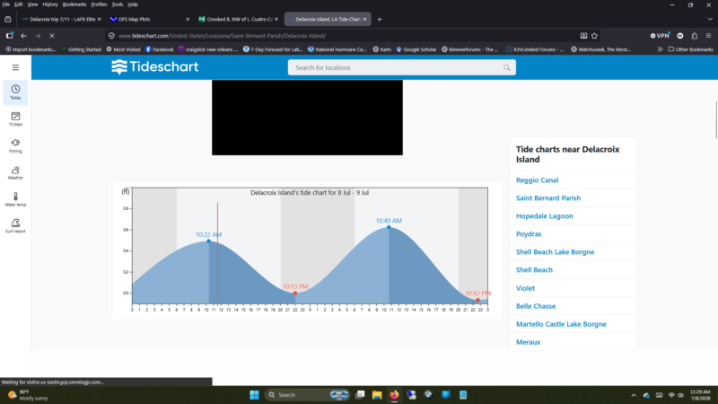Click the taskbar Search box
The image size is (718, 404).
tap(307, 395)
